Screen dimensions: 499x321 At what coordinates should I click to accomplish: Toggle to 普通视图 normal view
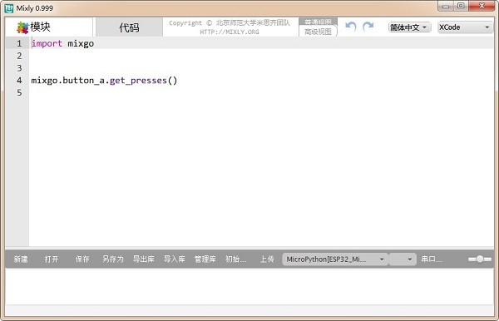318,22
